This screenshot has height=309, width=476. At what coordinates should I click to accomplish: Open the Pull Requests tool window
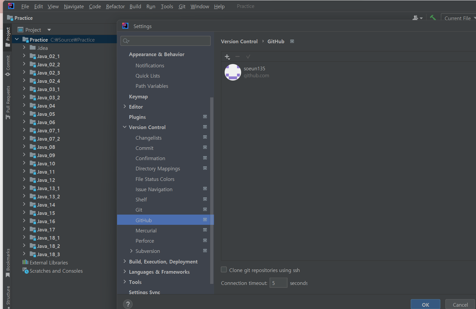coord(8,102)
